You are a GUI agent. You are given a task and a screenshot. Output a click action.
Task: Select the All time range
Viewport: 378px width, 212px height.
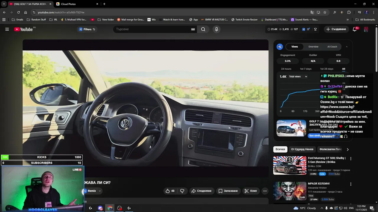[343, 69]
